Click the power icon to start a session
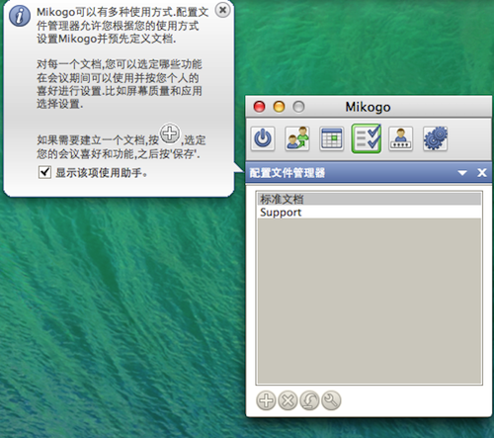 (x=263, y=138)
